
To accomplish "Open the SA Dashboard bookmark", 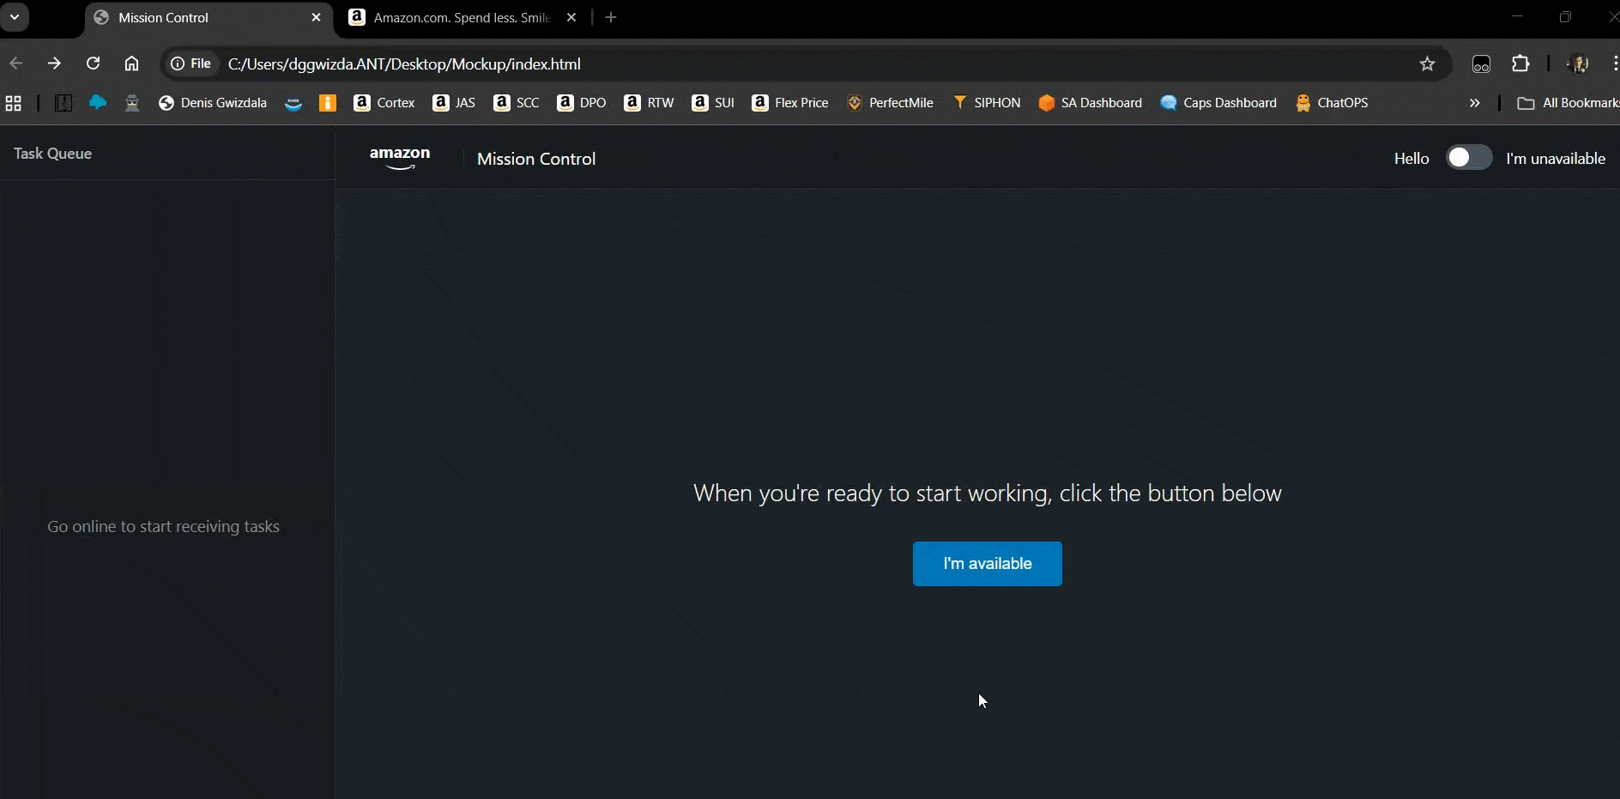I will (x=1090, y=103).
